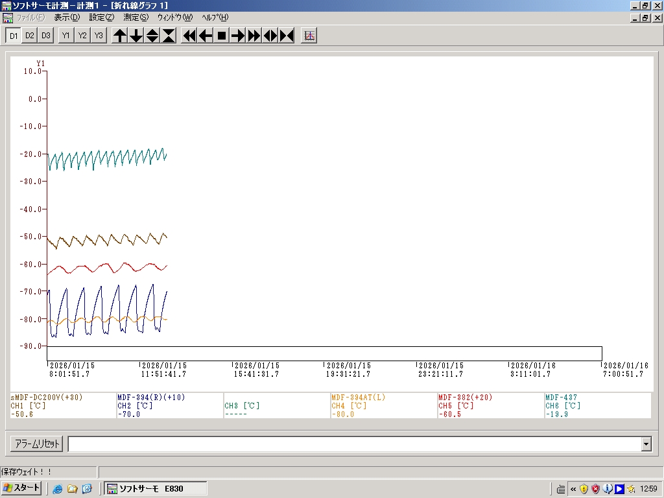Click the horizontal time-range bar under graph
664x498 pixels.
(x=324, y=353)
